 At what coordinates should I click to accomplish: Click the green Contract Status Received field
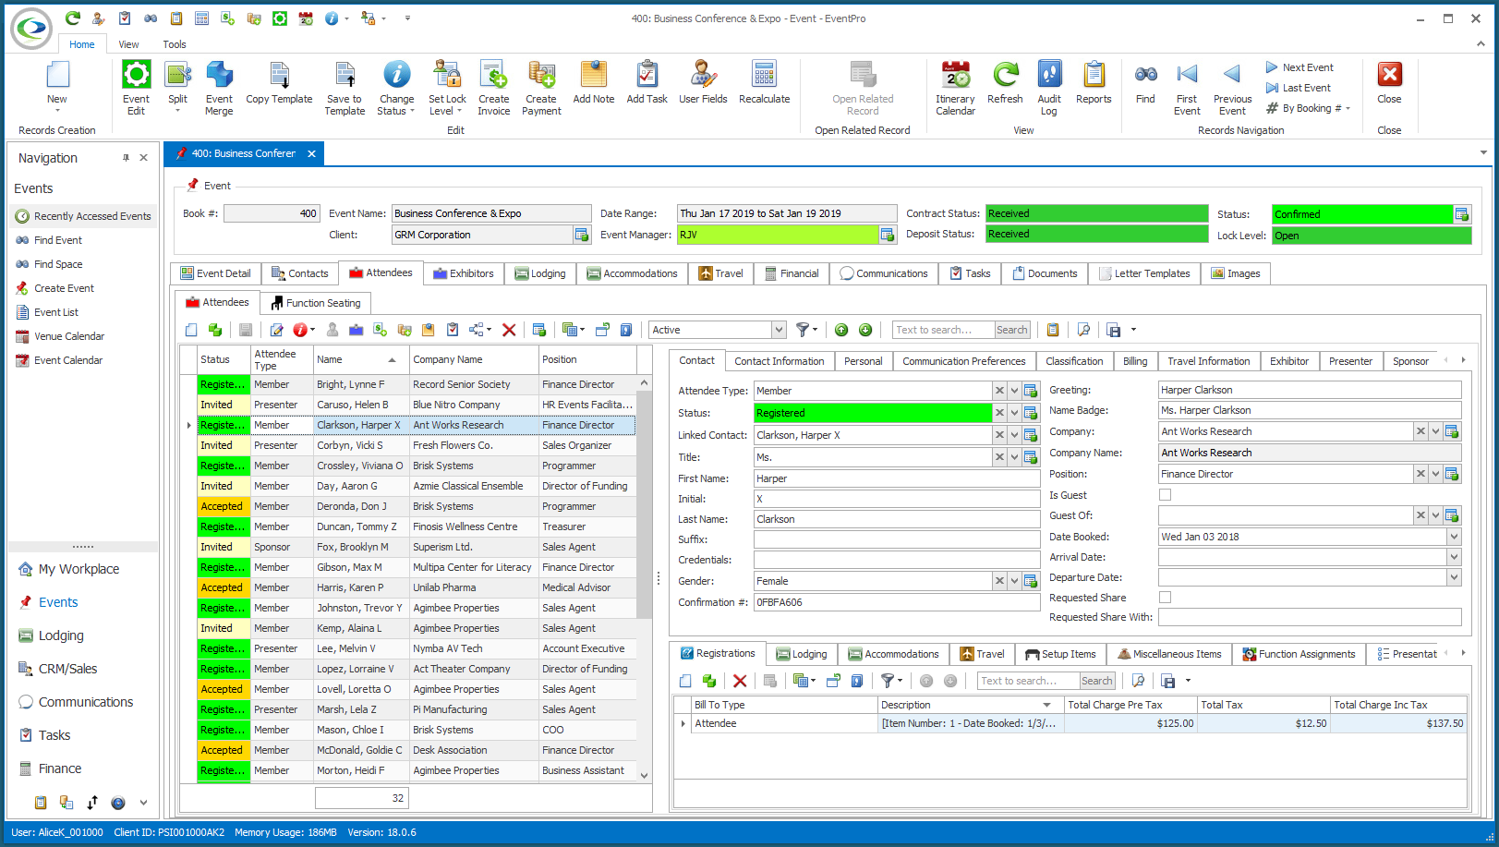click(1096, 213)
